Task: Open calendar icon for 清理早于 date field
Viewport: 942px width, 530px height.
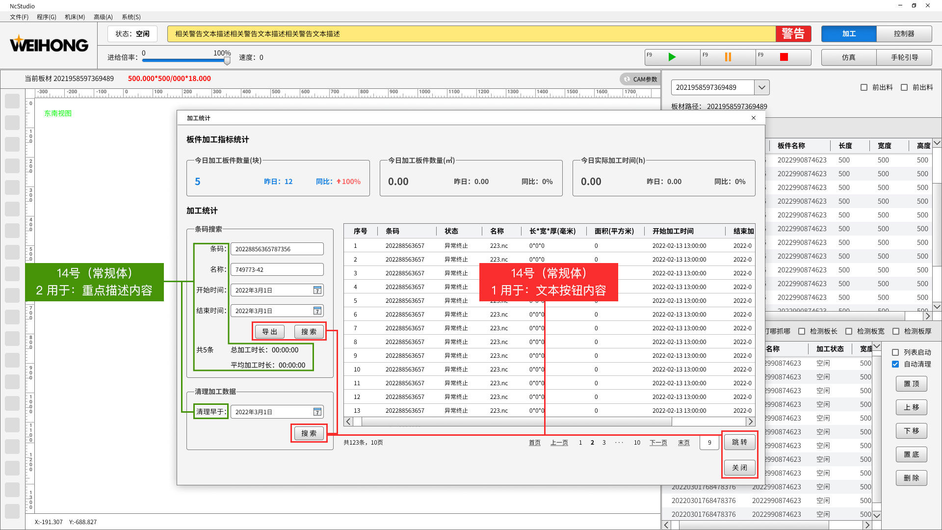Action: pyautogui.click(x=317, y=412)
